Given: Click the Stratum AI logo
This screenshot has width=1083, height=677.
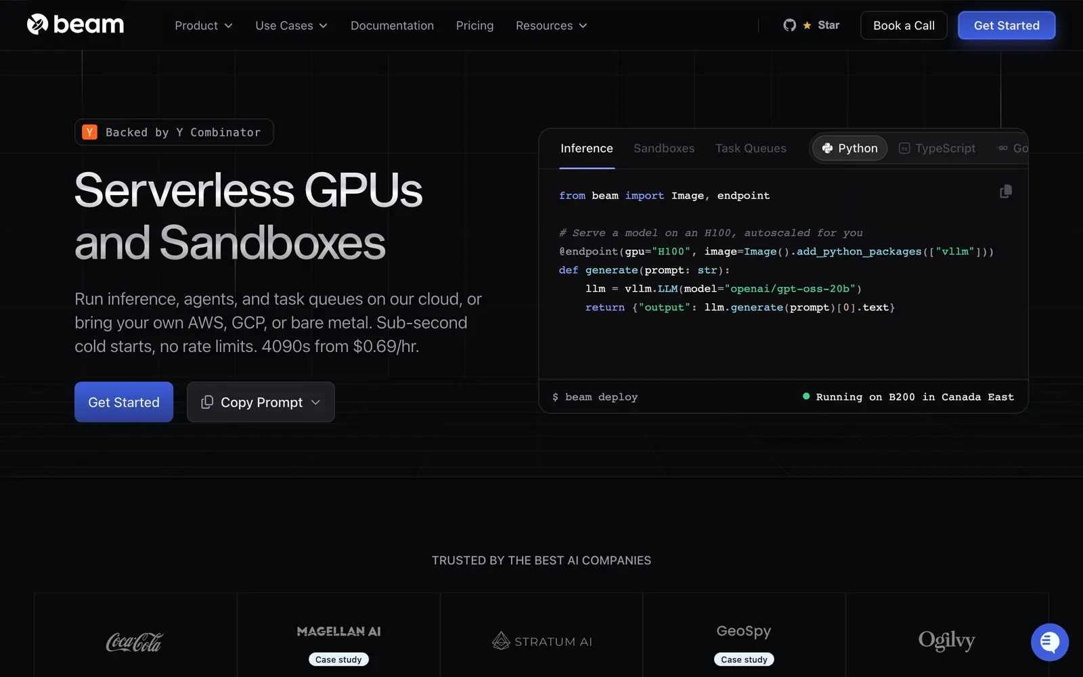Looking at the screenshot, I should click(x=541, y=641).
